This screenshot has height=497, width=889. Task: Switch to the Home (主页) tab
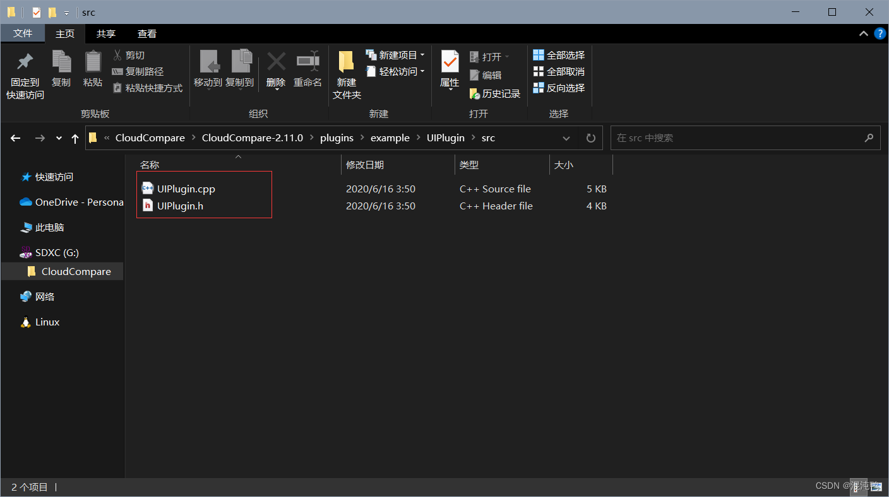[x=65, y=33]
